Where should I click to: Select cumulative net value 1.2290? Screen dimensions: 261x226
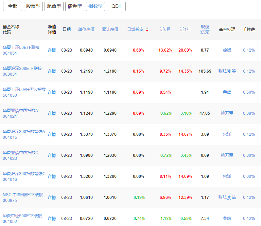(110, 113)
